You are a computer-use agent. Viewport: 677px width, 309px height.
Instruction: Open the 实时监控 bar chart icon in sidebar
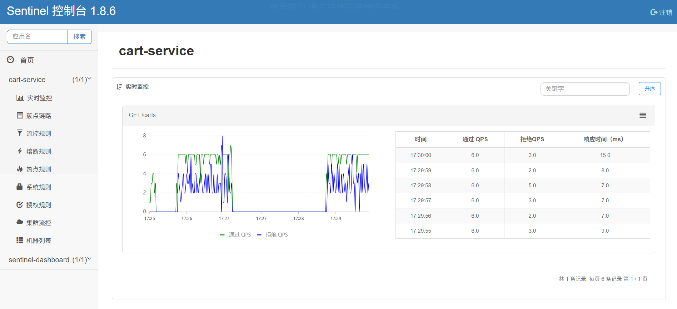[x=20, y=98]
